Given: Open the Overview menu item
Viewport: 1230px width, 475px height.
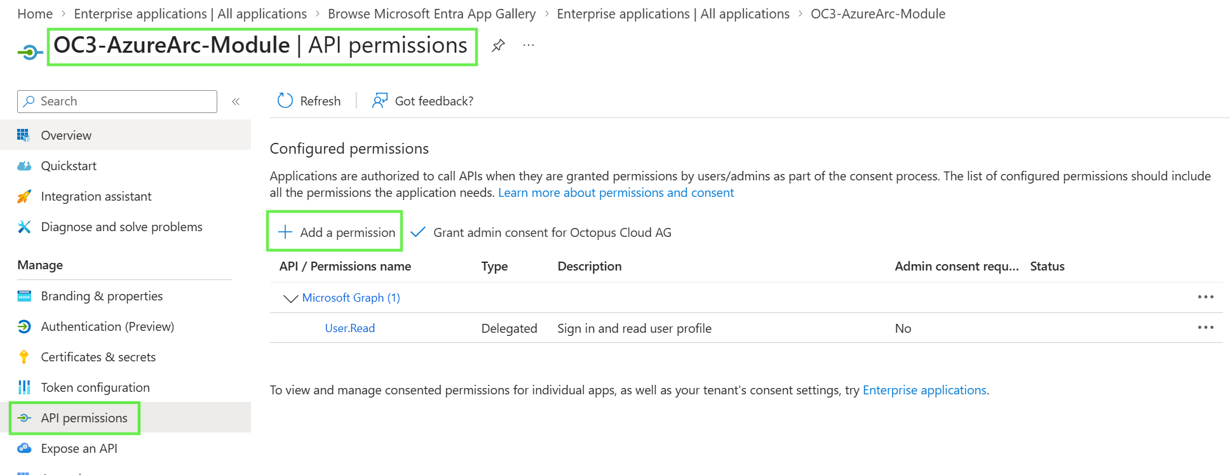Looking at the screenshot, I should pos(126,135).
